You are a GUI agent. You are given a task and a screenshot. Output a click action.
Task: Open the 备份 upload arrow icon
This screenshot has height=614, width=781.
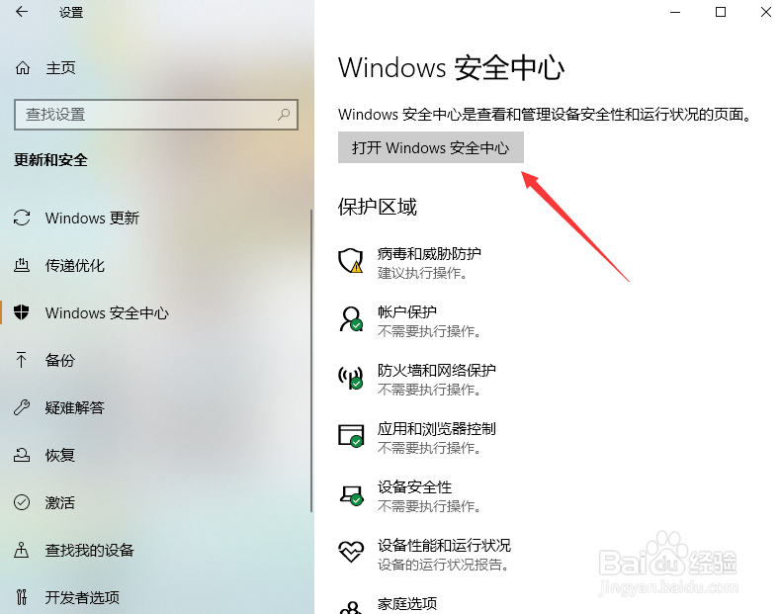22,360
